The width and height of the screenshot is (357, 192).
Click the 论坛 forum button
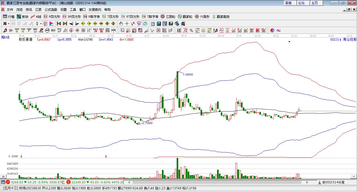(x=301, y=3)
